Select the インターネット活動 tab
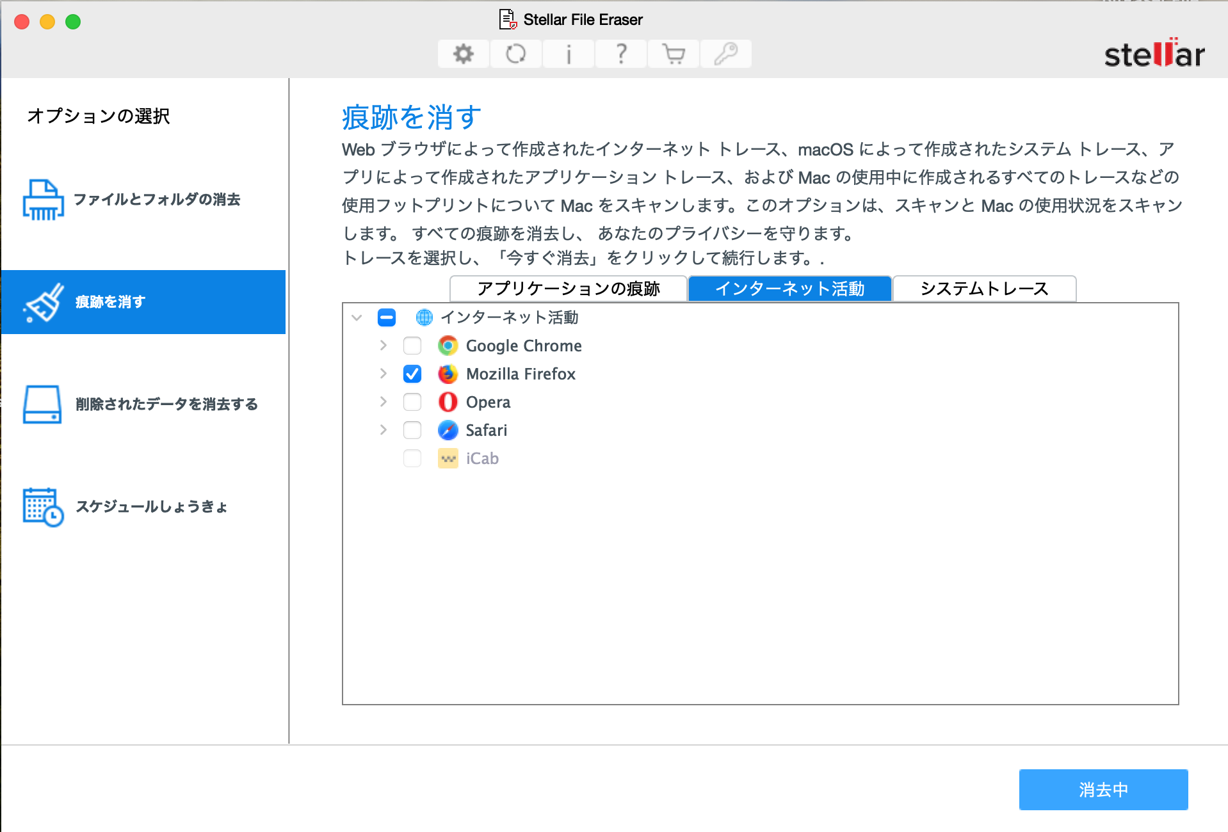Screen dimensions: 1228x832 pyautogui.click(x=790, y=289)
